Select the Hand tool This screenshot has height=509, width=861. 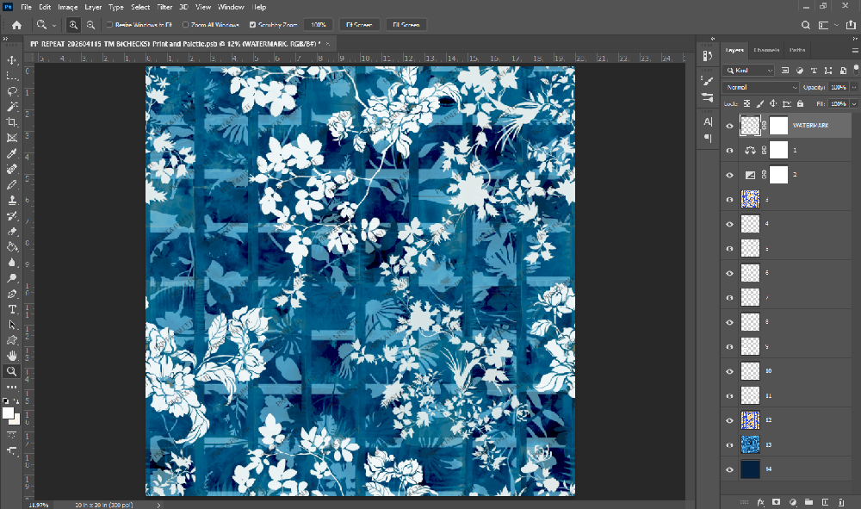(11, 356)
